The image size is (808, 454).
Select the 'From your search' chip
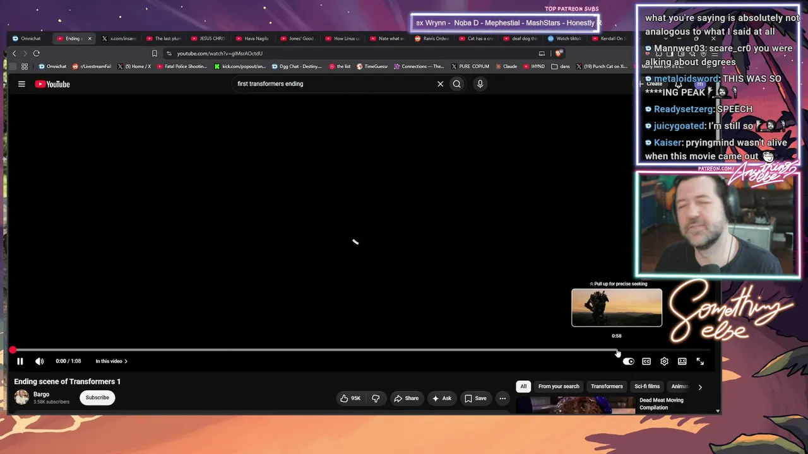559,387
